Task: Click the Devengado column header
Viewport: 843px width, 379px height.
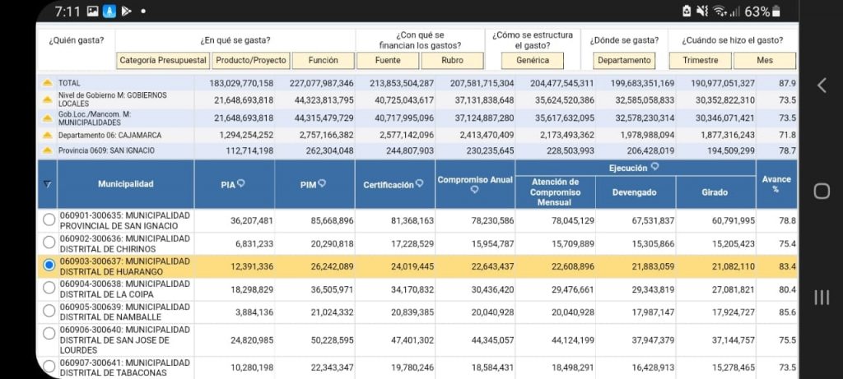Action: click(634, 192)
